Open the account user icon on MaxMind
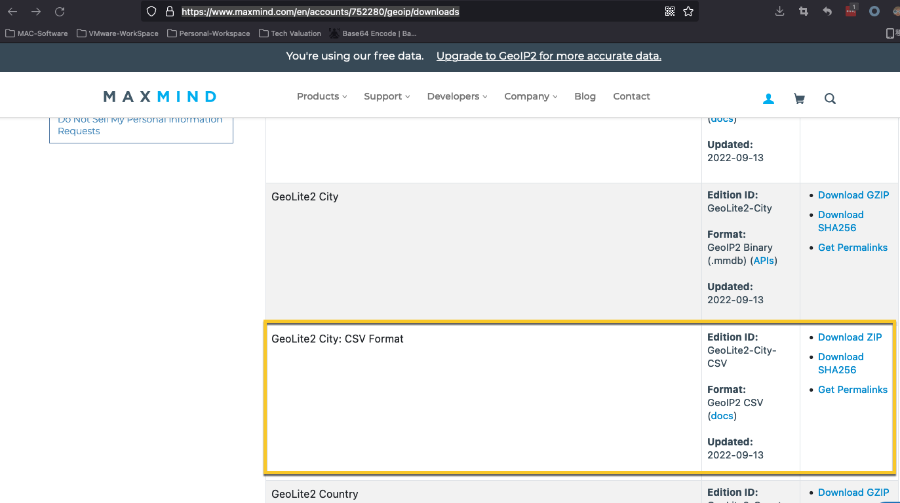Viewport: 900px width, 503px height. 769,99
